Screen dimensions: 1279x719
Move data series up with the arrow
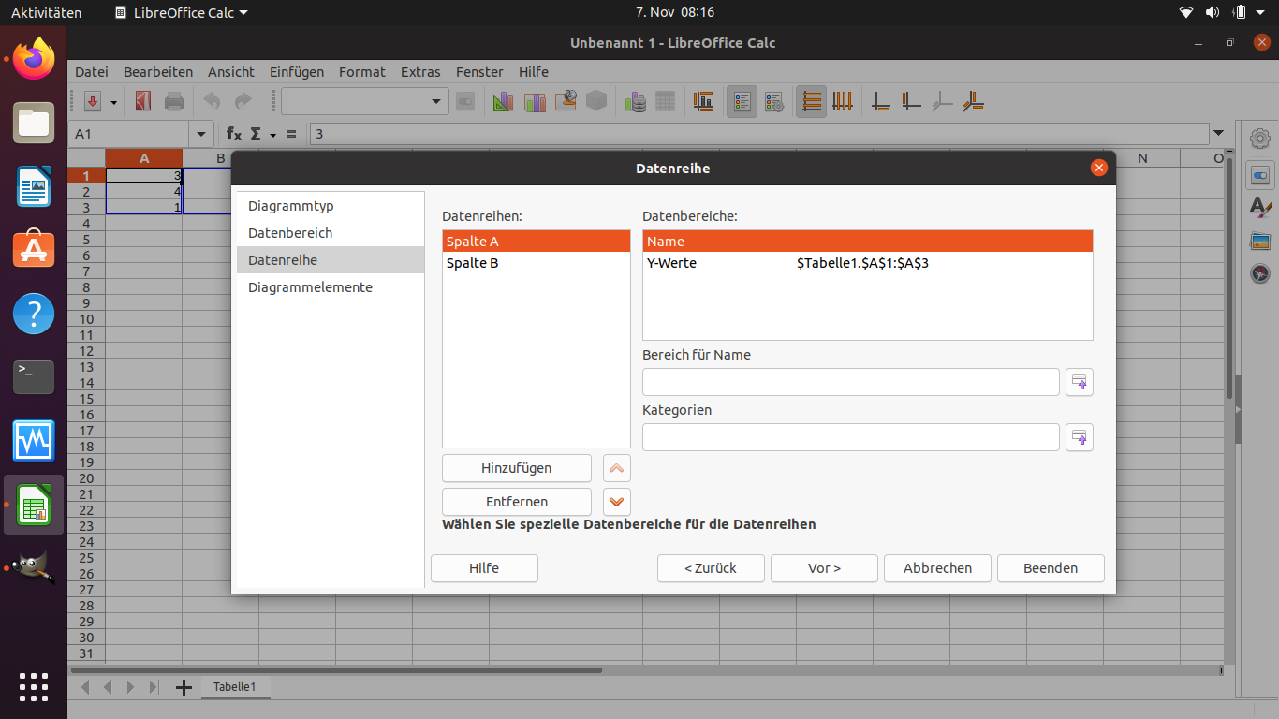click(616, 468)
